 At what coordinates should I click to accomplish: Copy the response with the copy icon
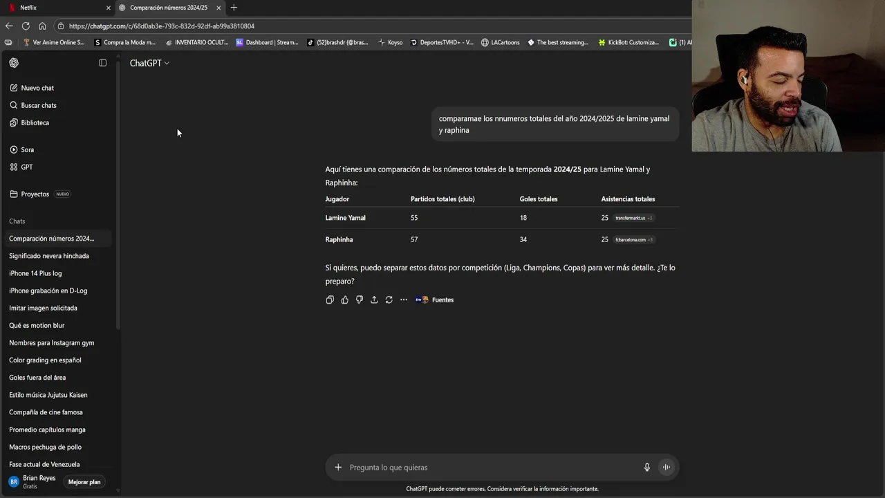(x=330, y=299)
